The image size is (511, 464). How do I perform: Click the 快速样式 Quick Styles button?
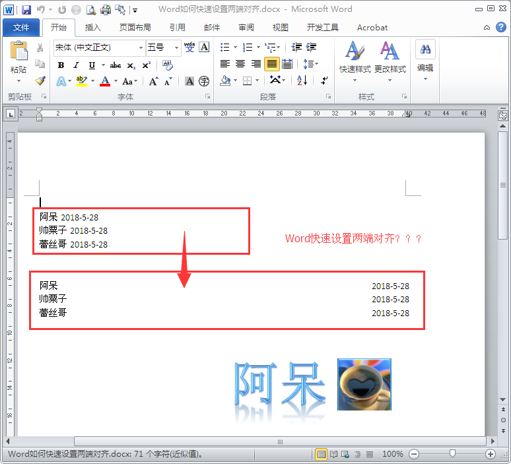point(355,61)
